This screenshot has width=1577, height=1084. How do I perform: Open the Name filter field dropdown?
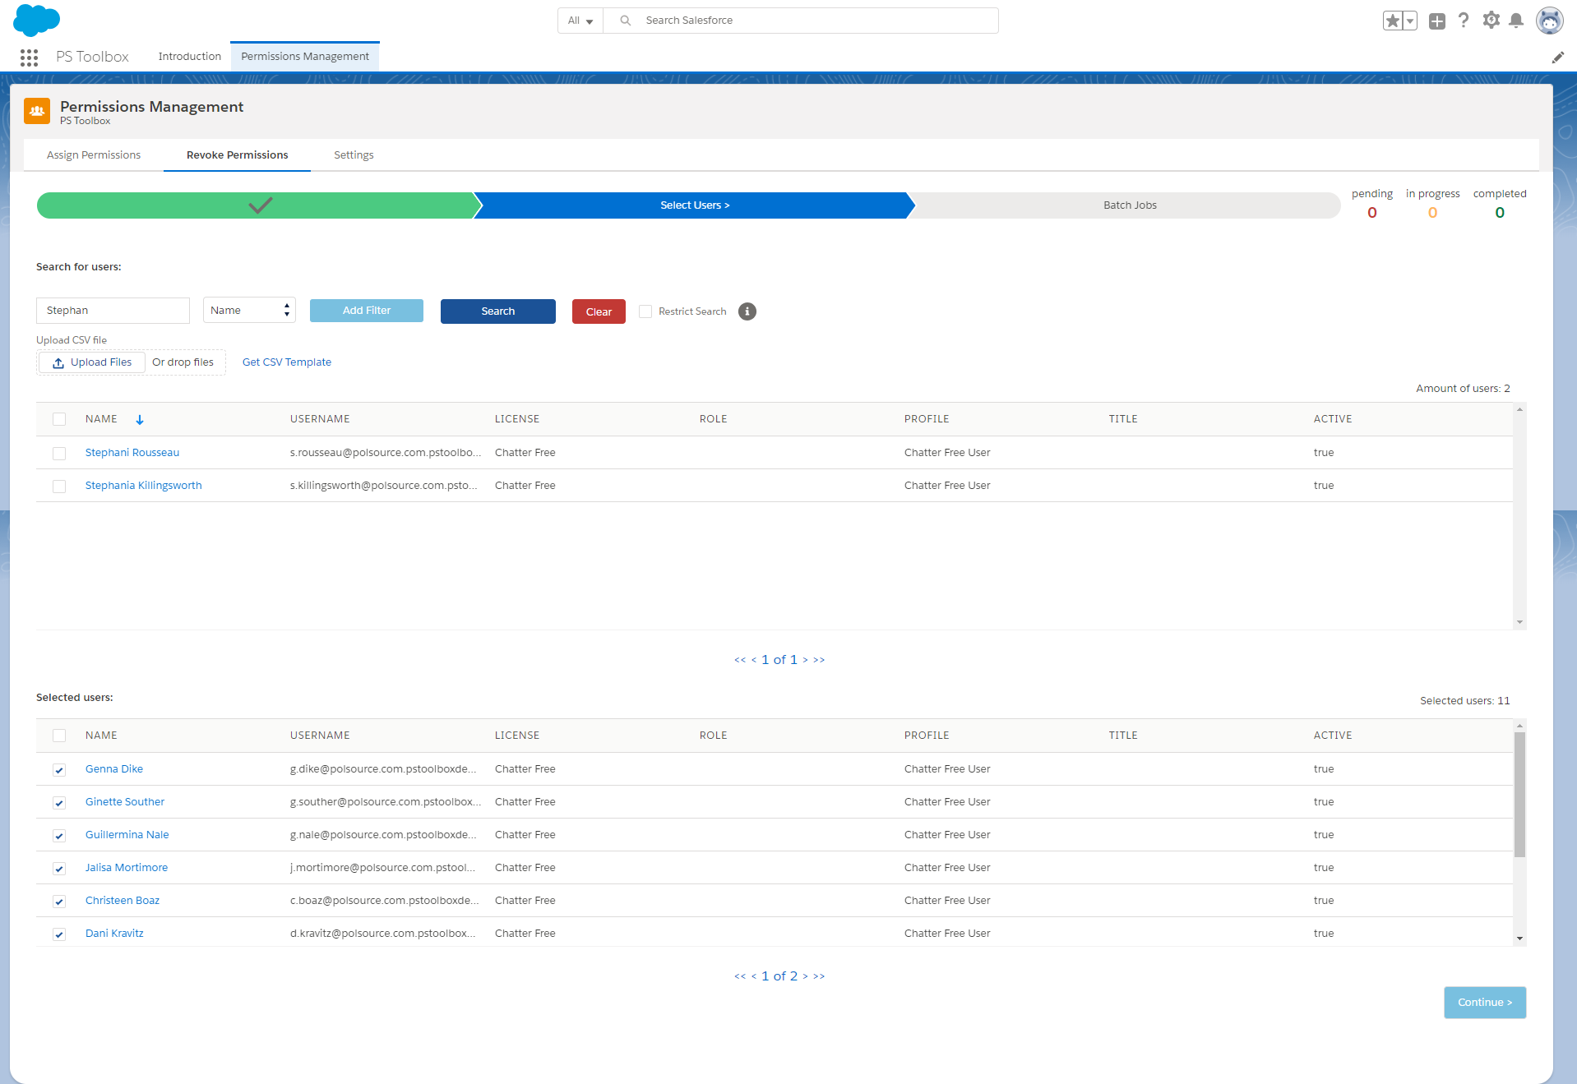coord(249,310)
